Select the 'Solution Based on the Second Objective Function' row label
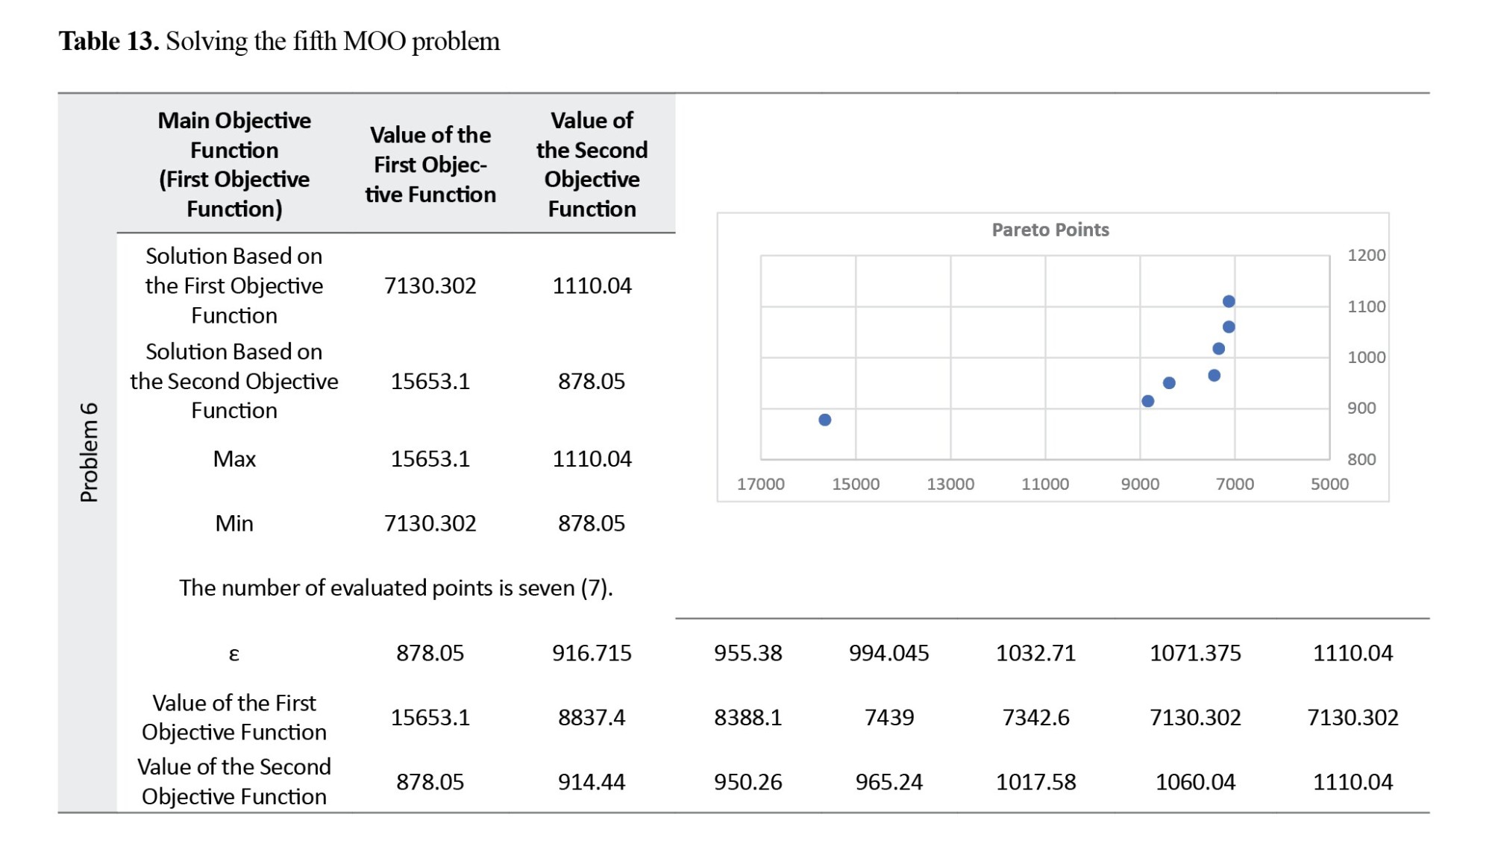Screen dimensions: 1492x855 point(234,381)
